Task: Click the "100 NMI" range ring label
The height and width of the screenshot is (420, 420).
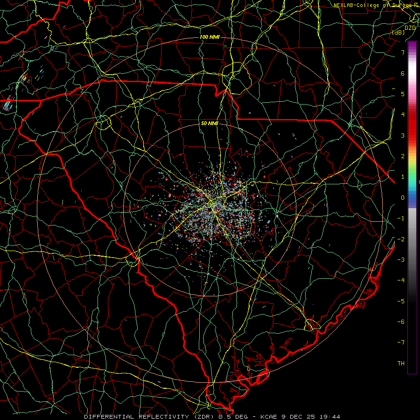Action: (x=210, y=37)
